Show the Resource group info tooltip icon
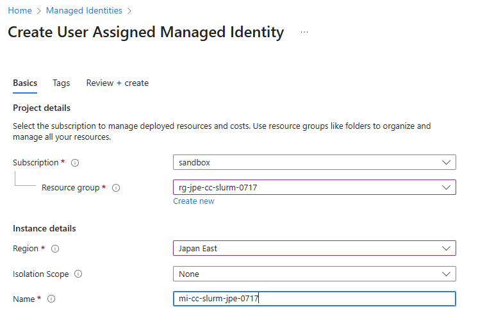The image size is (478, 325). [116, 188]
